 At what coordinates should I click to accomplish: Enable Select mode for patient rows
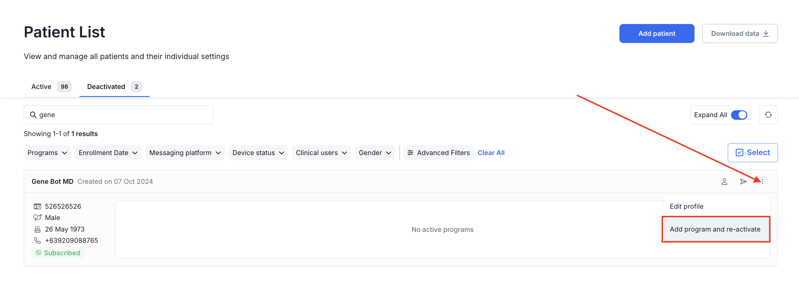(x=752, y=152)
